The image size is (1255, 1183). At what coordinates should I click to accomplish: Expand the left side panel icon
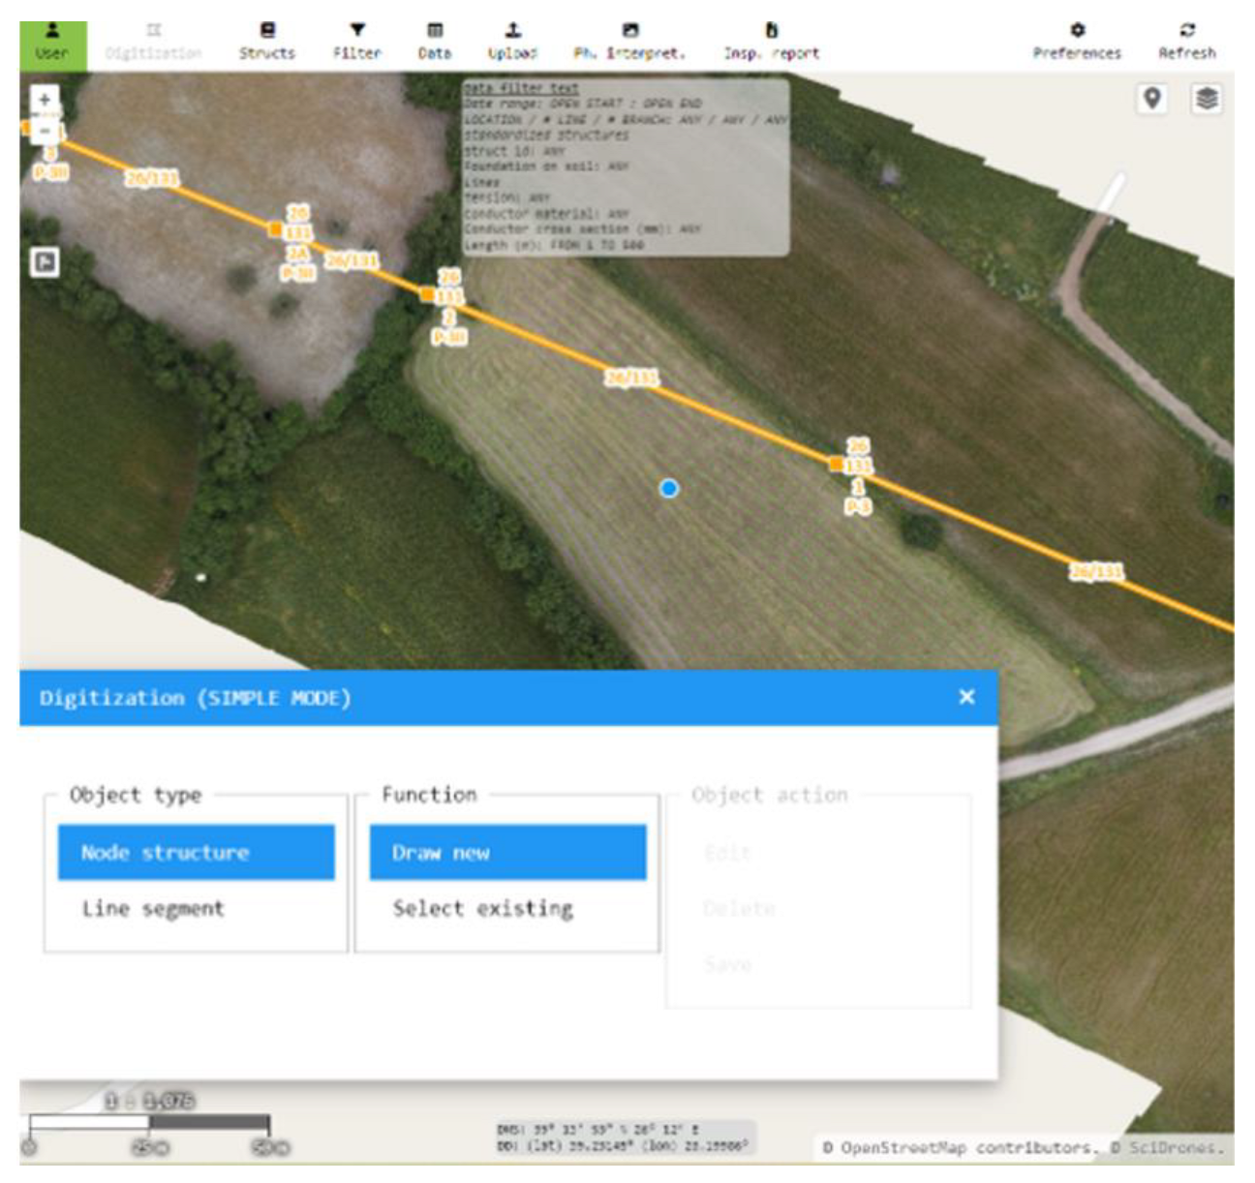coord(45,261)
